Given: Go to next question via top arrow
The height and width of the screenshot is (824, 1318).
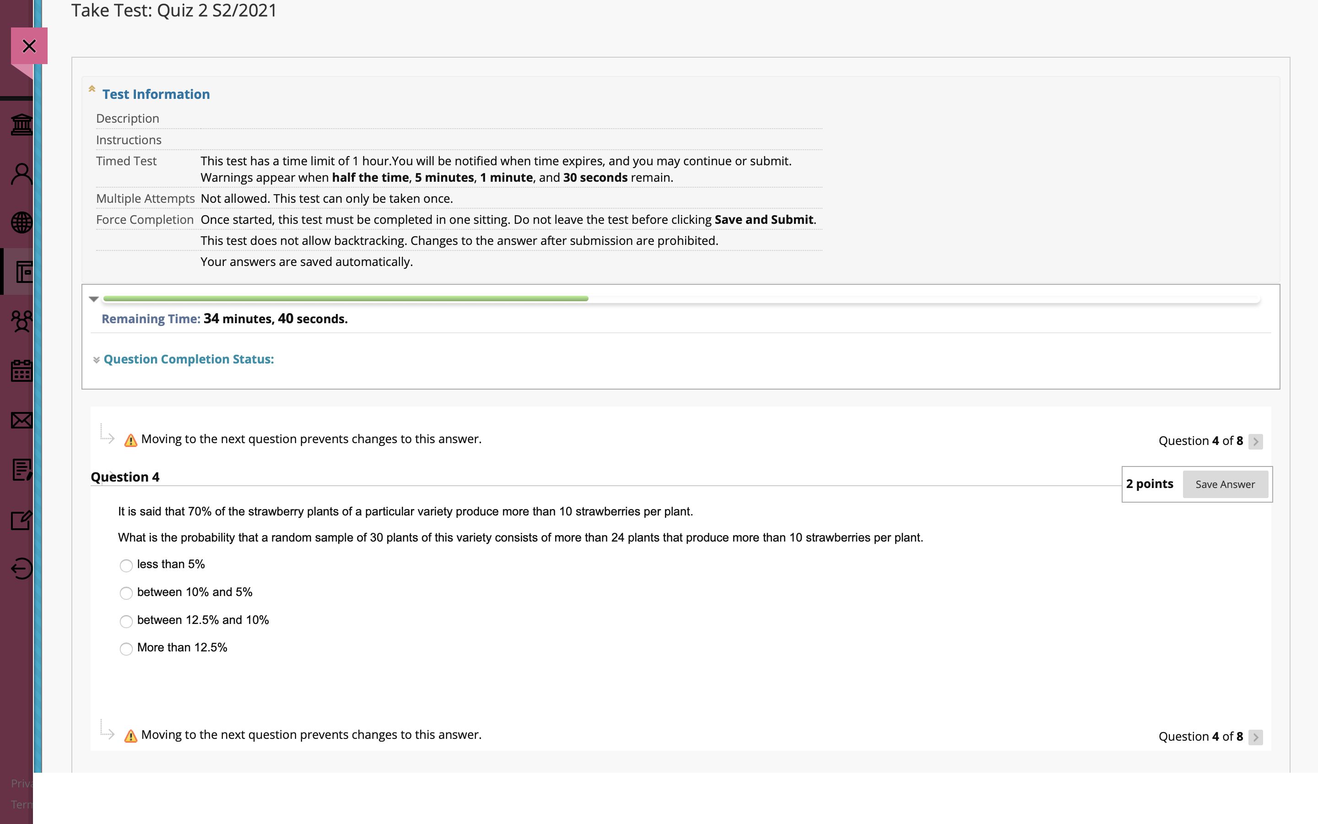Looking at the screenshot, I should [x=1255, y=441].
